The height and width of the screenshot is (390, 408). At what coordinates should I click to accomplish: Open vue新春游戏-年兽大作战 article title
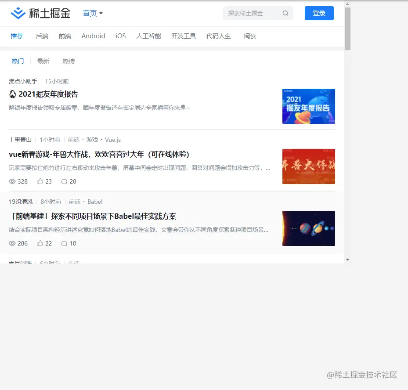pos(99,154)
